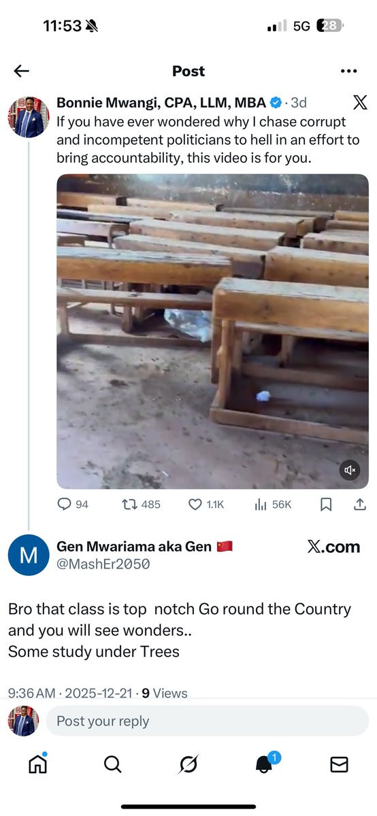Tap the share upload icon
The width and height of the screenshot is (377, 816).
pyautogui.click(x=360, y=504)
